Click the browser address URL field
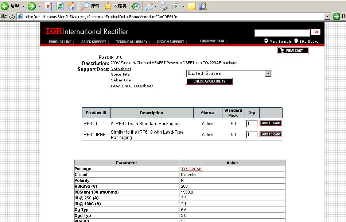This screenshot has height=222, width=346. (x=171, y=16)
